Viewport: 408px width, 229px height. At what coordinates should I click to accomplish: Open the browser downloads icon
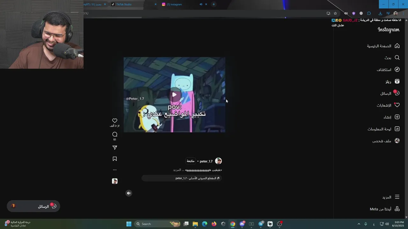point(380,13)
